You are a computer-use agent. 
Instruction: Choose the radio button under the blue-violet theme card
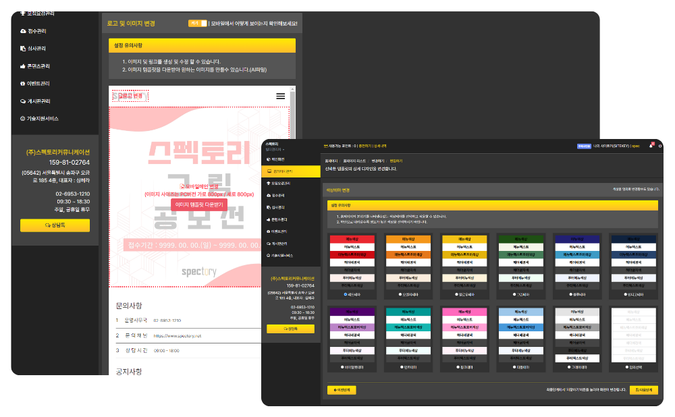pyautogui.click(x=570, y=294)
